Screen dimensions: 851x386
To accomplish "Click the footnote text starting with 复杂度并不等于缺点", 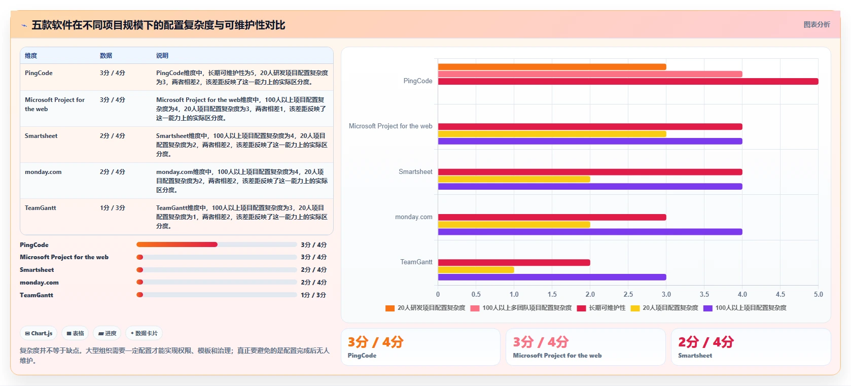I will tap(175, 356).
